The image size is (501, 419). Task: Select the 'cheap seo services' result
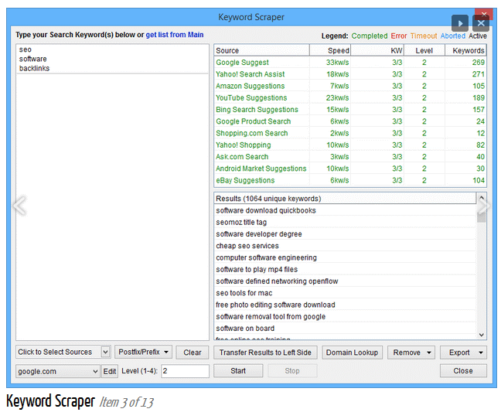click(x=247, y=246)
